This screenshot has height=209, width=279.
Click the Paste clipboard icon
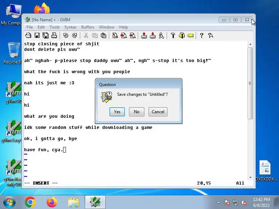point(103,36)
